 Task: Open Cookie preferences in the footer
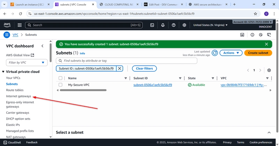pos(261,143)
